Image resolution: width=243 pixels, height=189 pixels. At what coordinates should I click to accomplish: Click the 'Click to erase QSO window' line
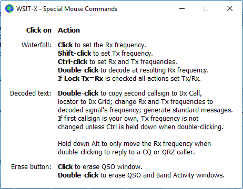point(100,167)
